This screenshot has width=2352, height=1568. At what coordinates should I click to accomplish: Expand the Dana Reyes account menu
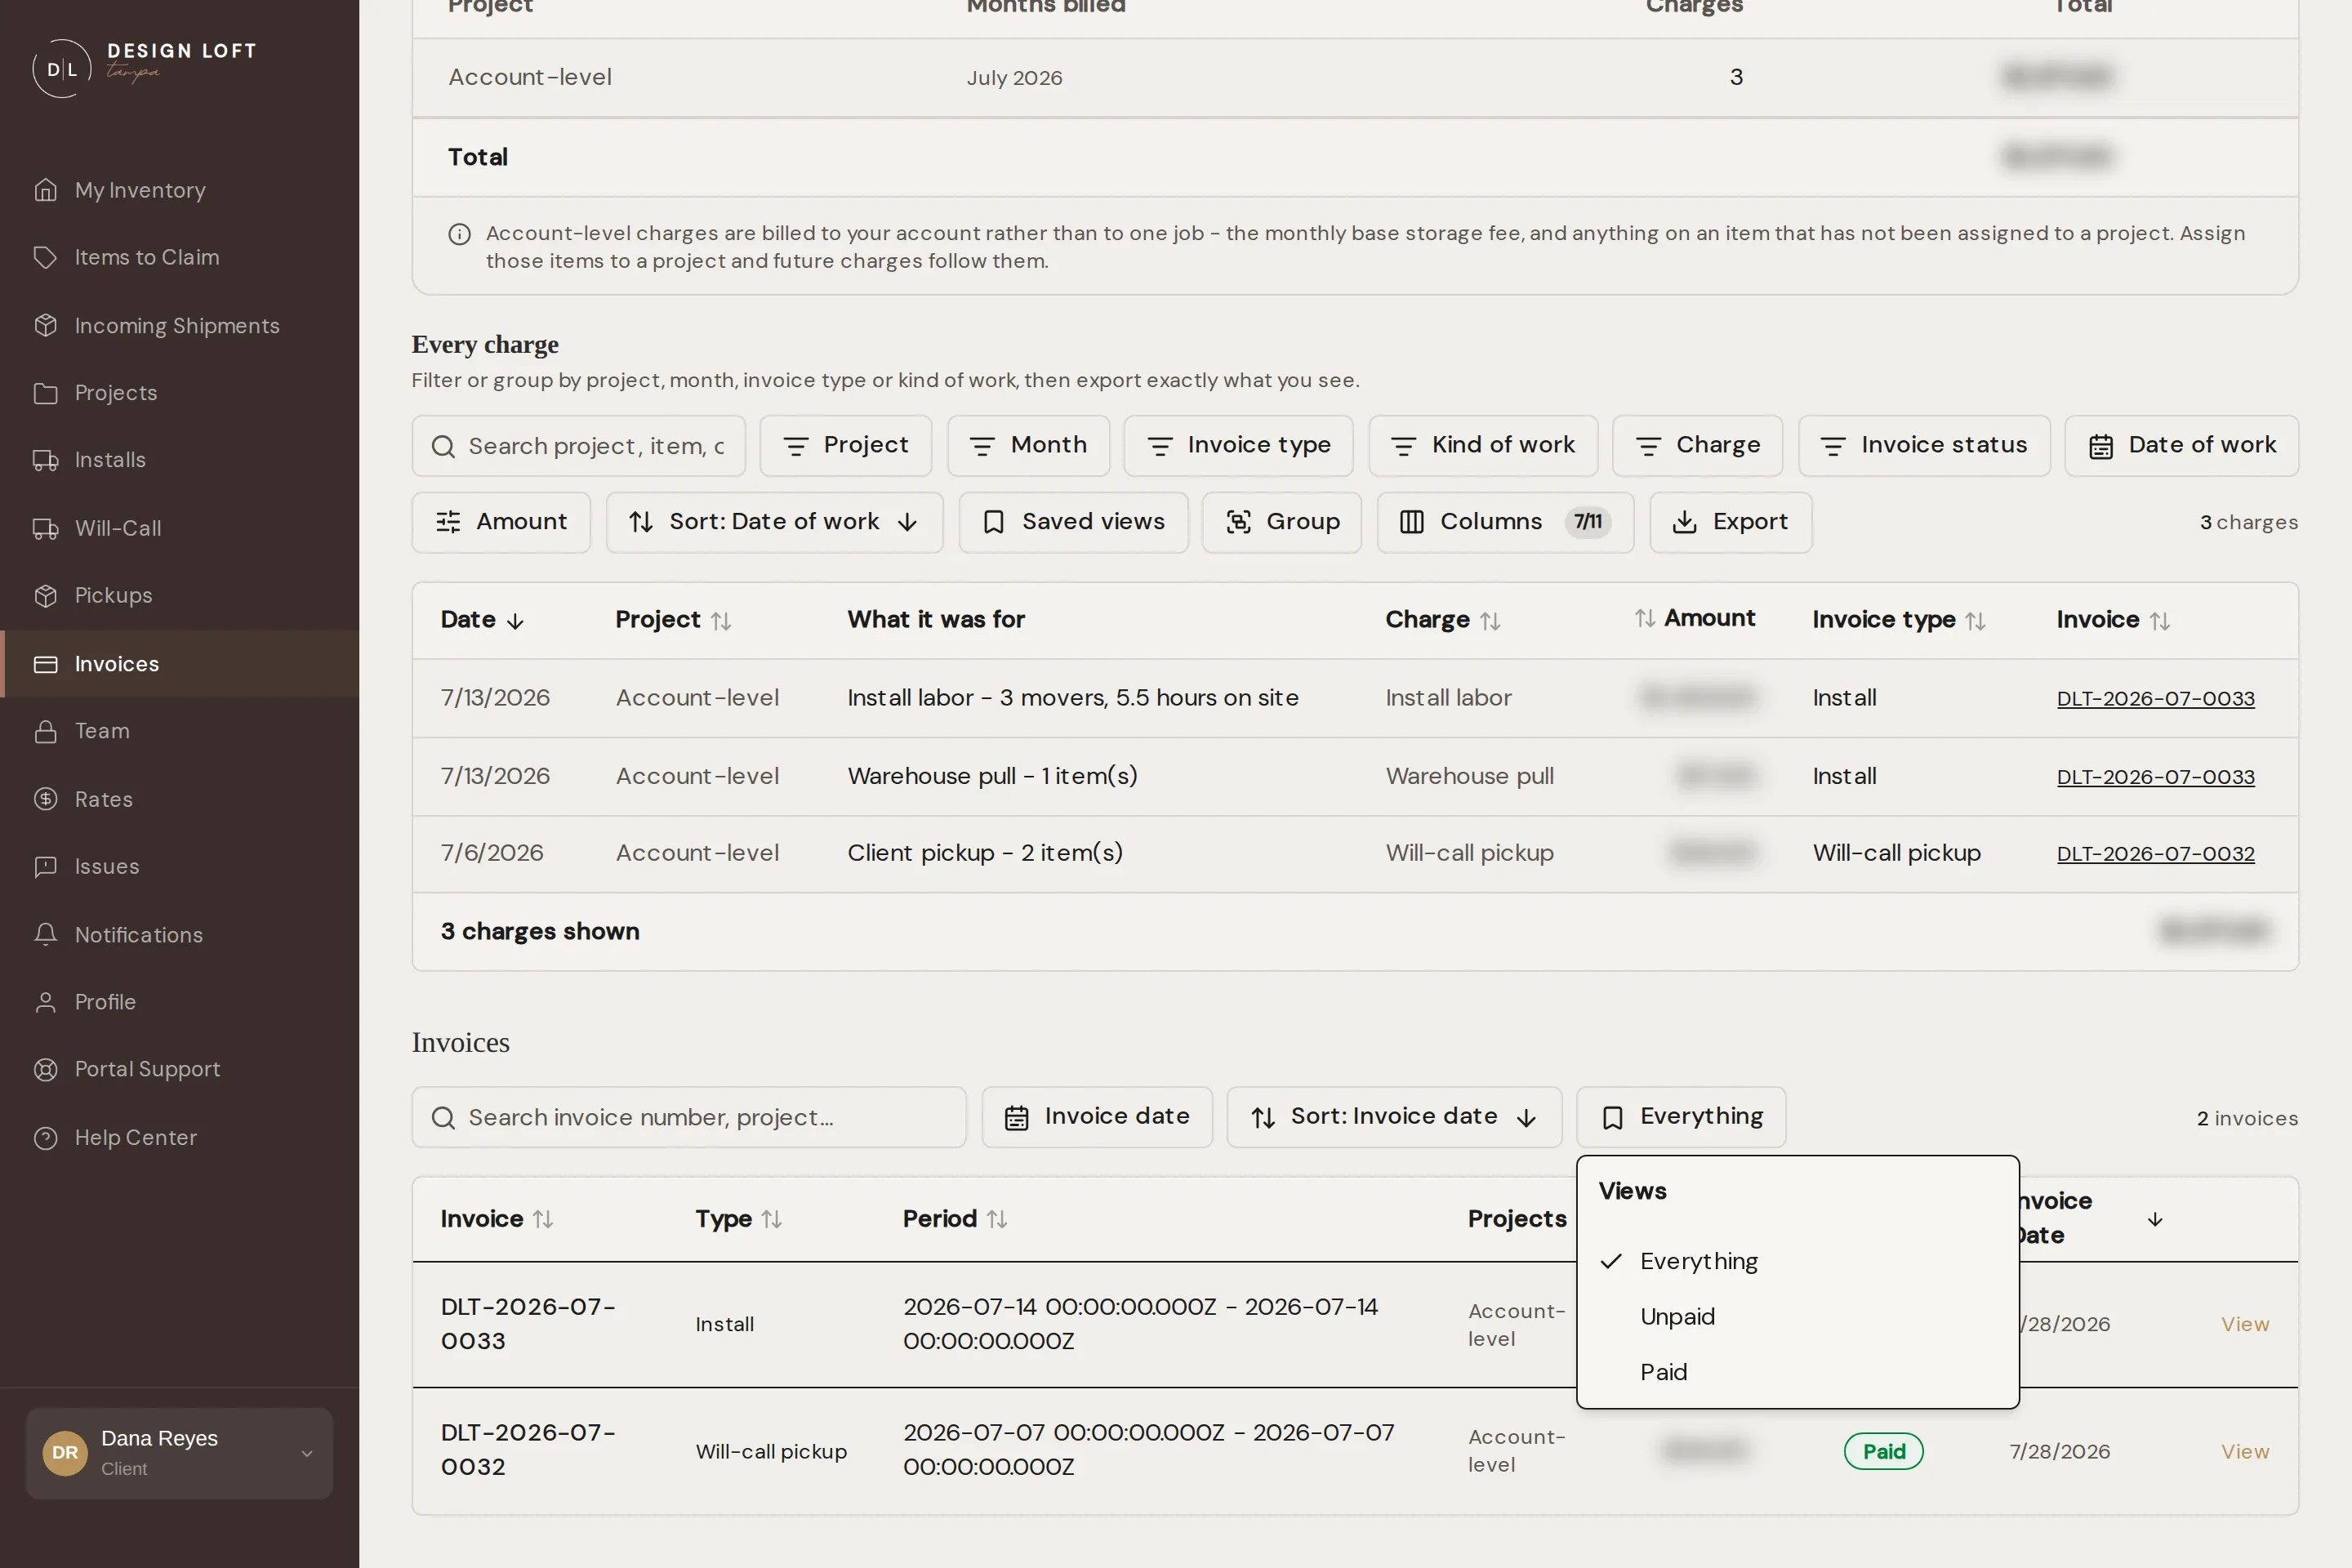pyautogui.click(x=180, y=1453)
